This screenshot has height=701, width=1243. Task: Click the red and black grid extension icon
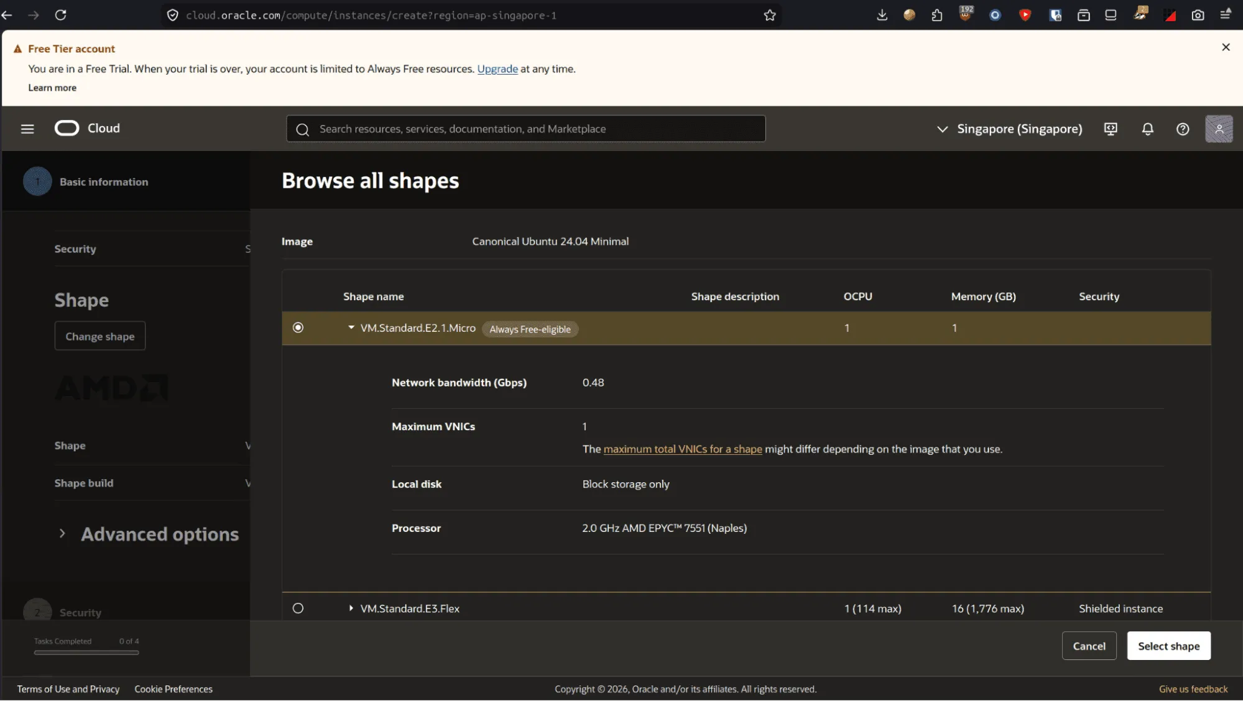click(1170, 15)
